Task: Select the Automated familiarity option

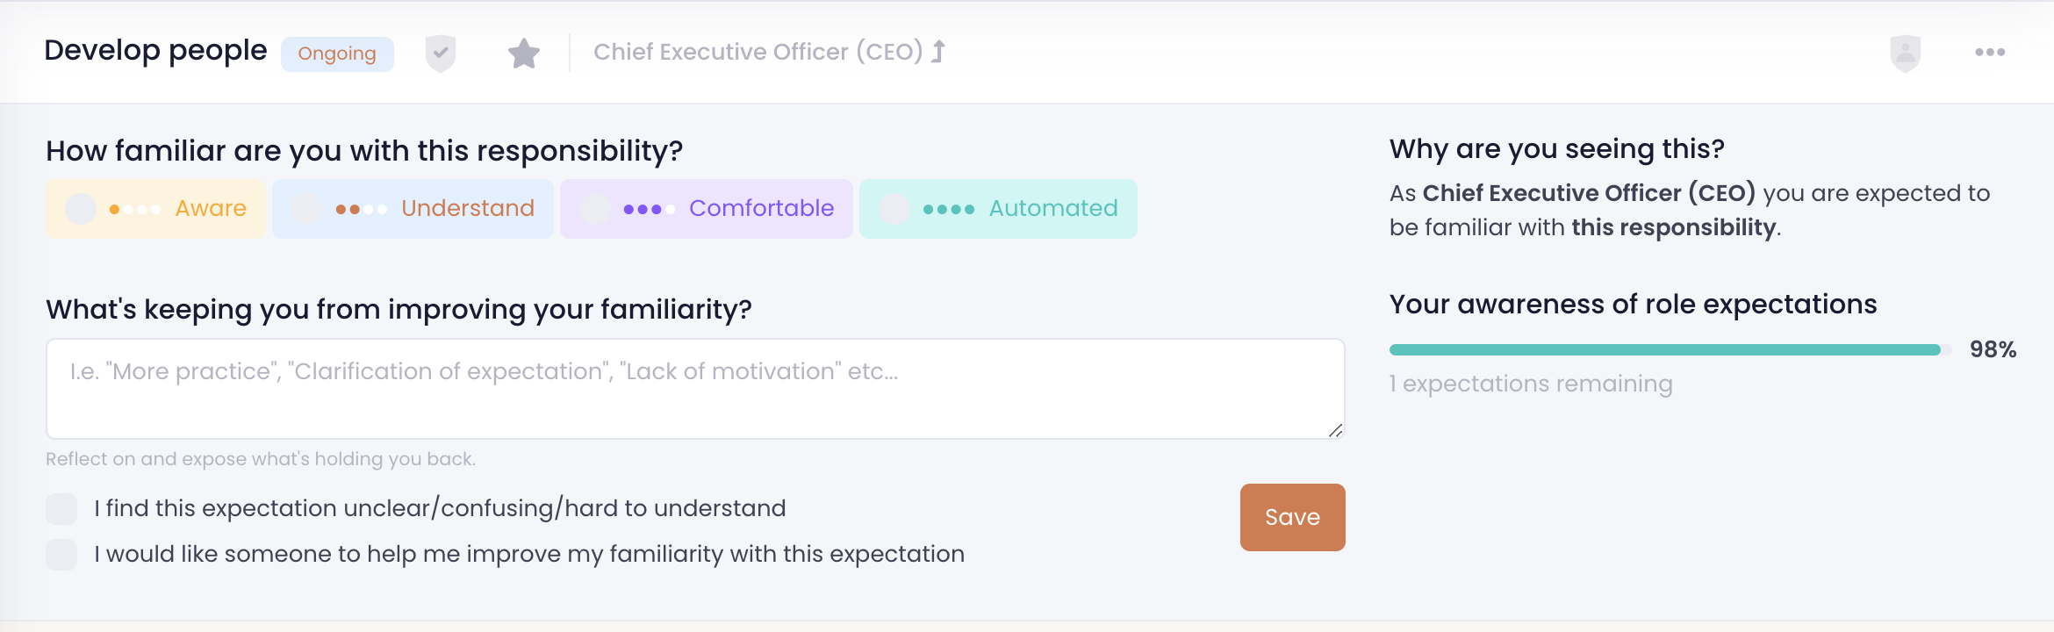Action: pyautogui.click(x=998, y=209)
